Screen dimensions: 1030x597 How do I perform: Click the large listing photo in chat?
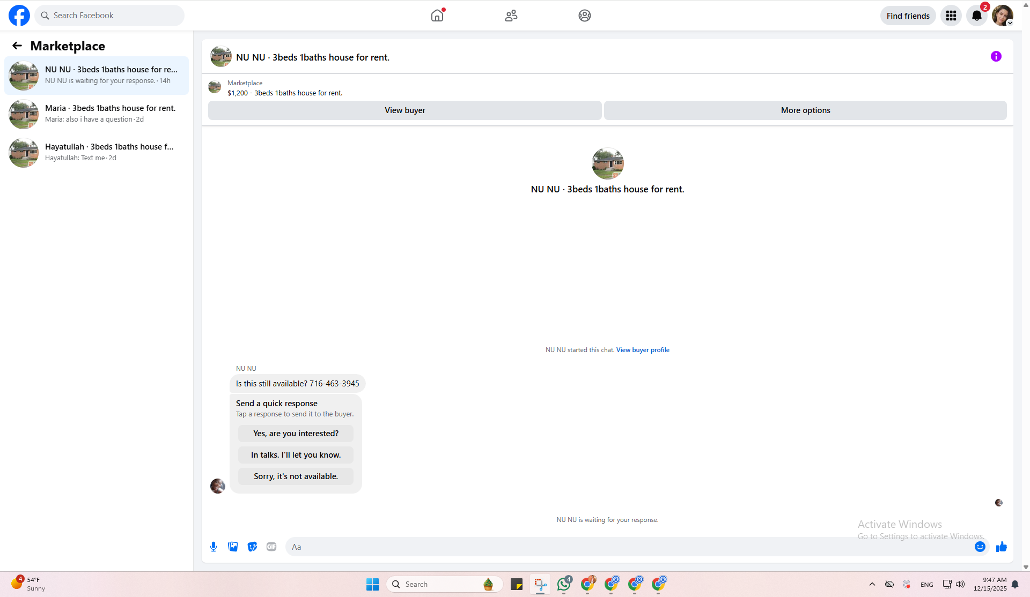point(608,163)
